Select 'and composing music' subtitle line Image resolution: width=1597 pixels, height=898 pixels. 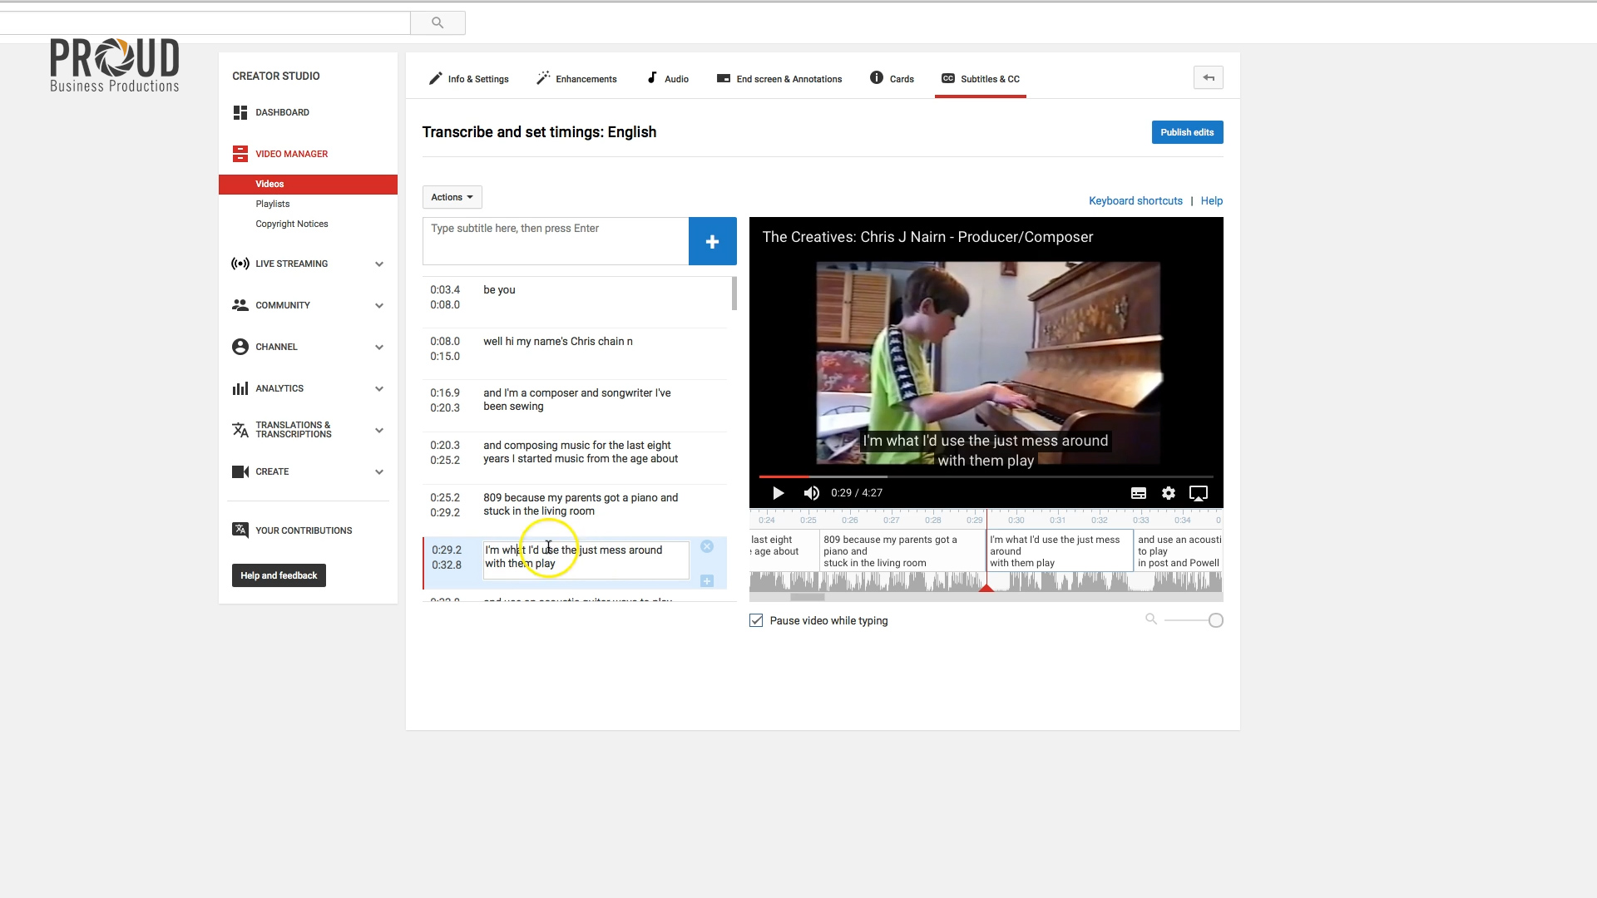click(575, 458)
